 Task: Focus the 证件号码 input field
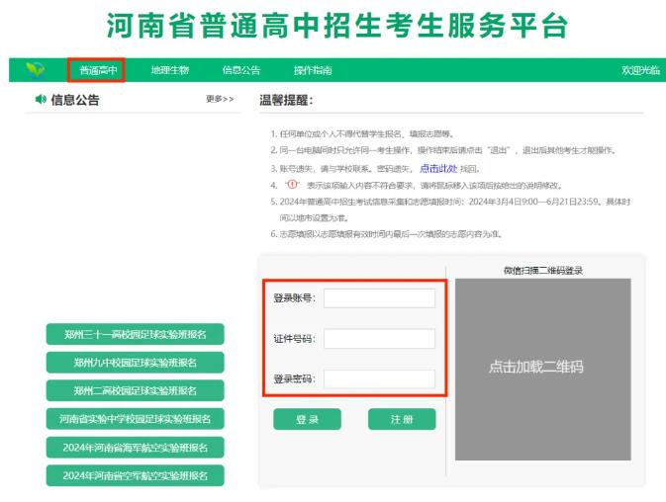point(379,338)
